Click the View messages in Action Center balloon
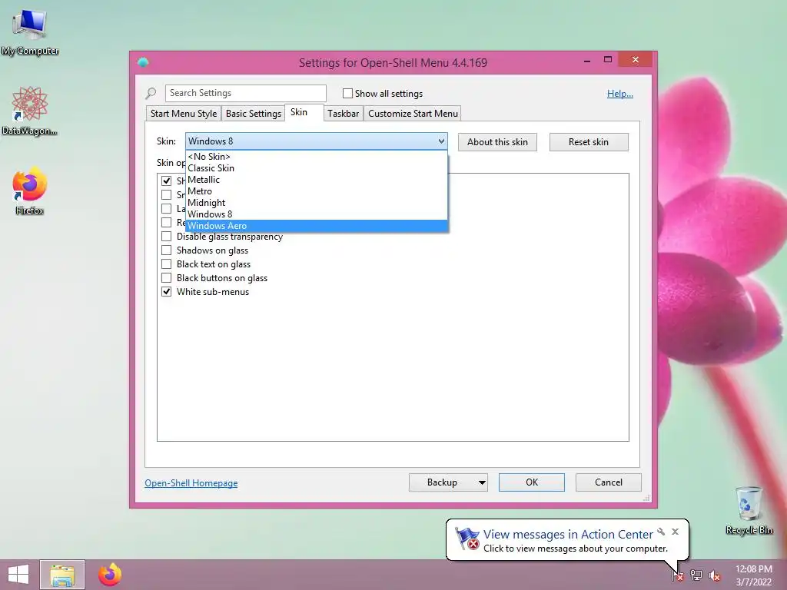This screenshot has width=787, height=590. [x=568, y=540]
